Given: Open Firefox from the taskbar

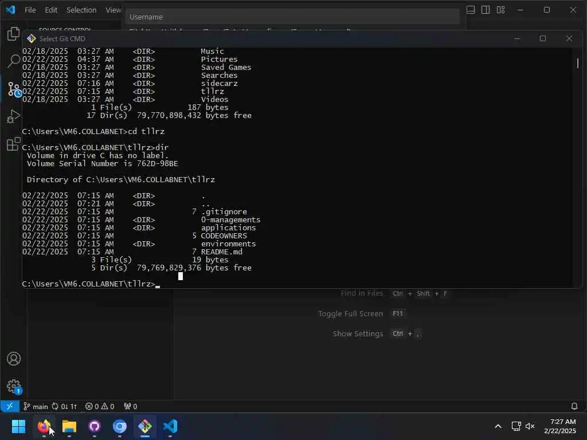Looking at the screenshot, I should pos(44,426).
